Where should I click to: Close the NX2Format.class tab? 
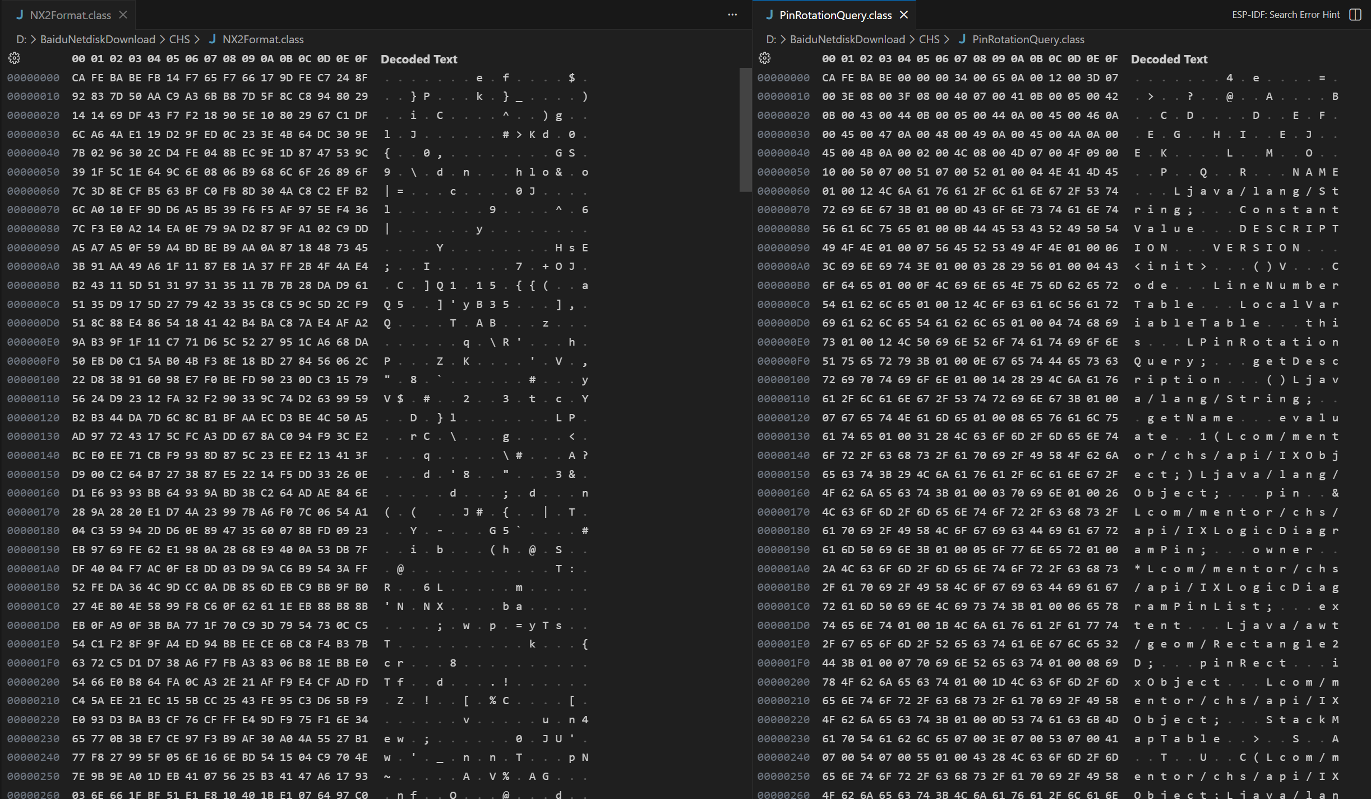click(x=123, y=15)
